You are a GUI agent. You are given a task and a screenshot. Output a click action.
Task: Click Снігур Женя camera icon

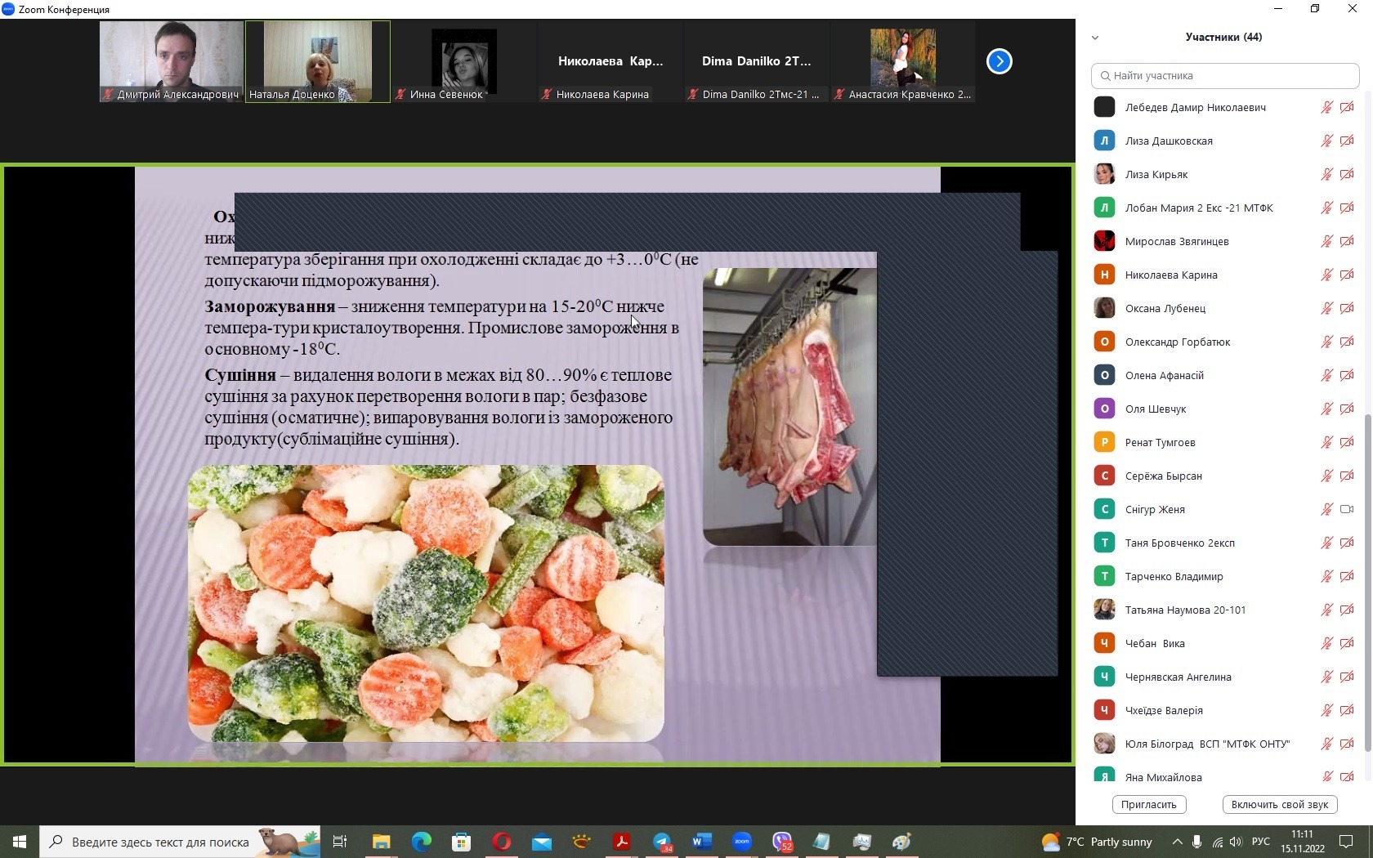point(1347,509)
